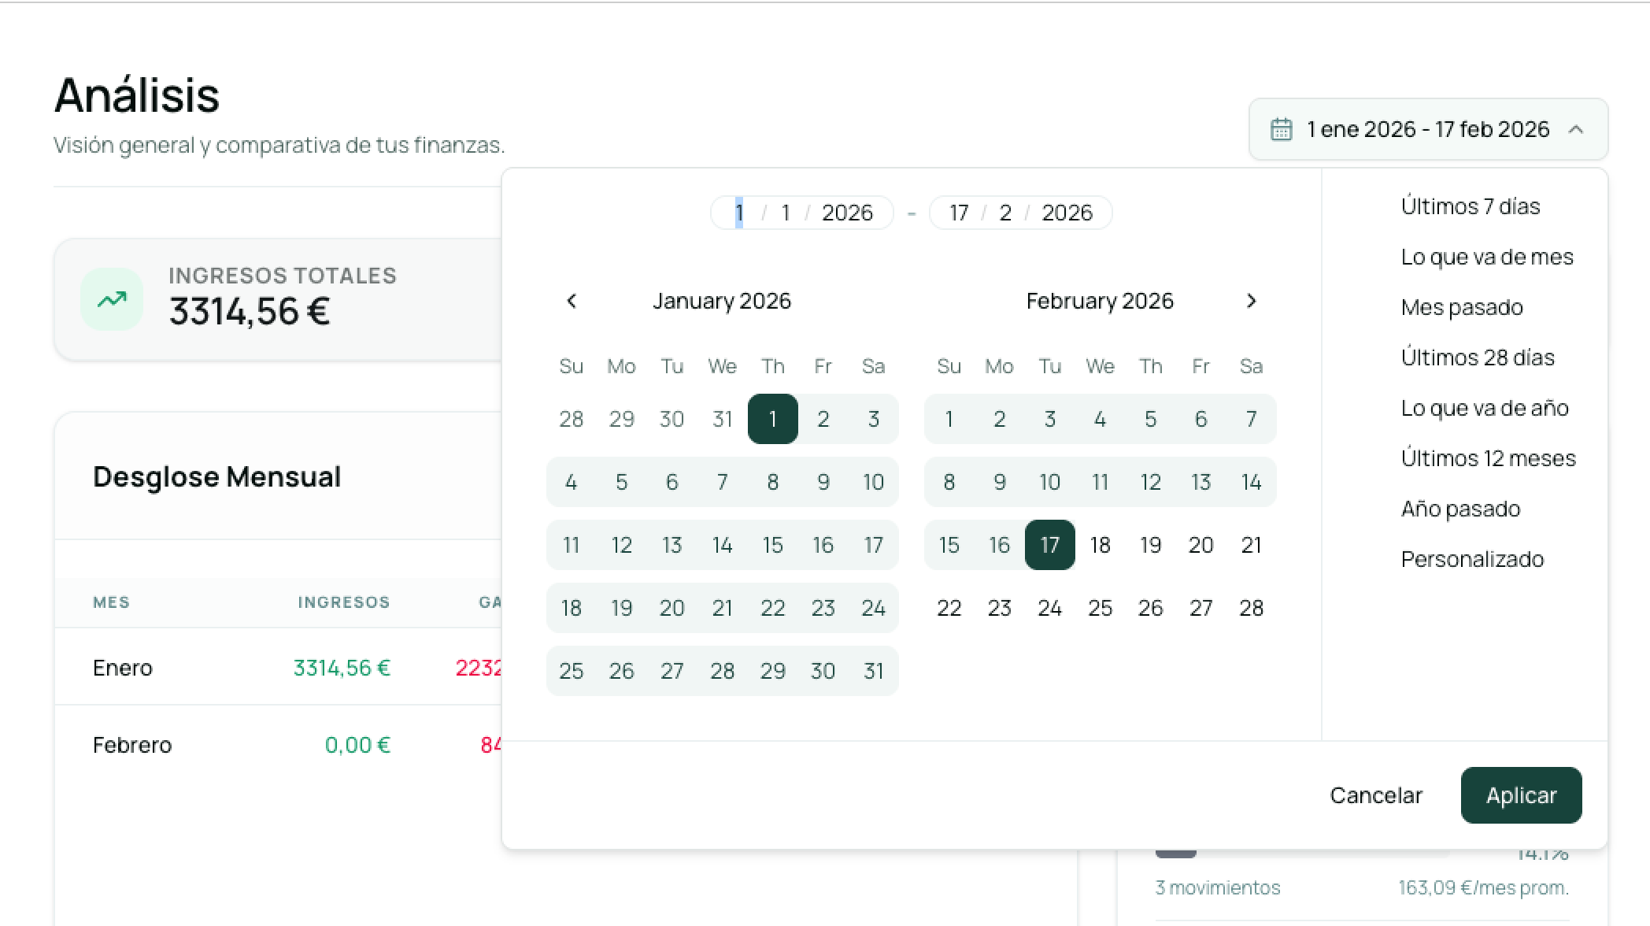Click the next month chevron arrow
1650x926 pixels.
(x=1251, y=301)
